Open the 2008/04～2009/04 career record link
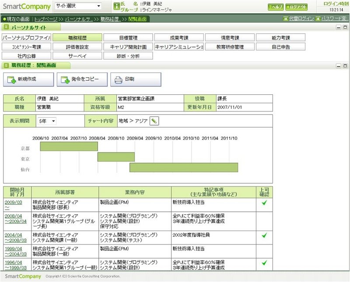Screen dimensions: 350x282 coord(16,219)
